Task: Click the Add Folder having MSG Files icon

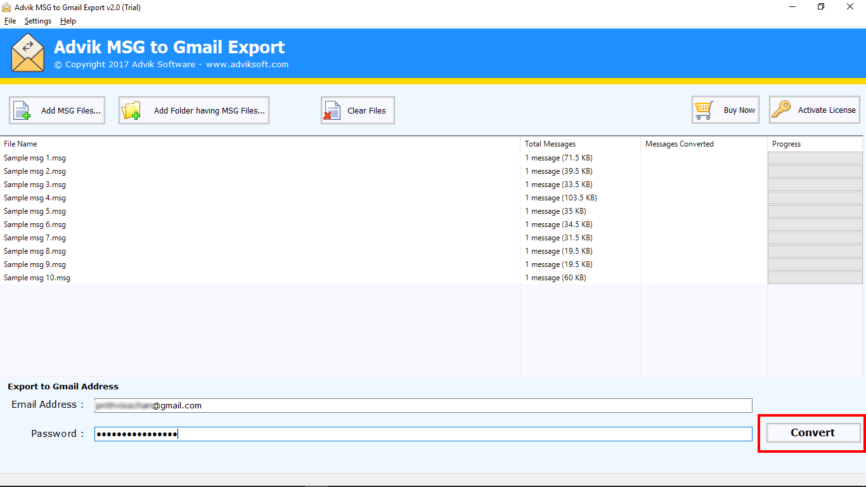Action: click(x=131, y=111)
